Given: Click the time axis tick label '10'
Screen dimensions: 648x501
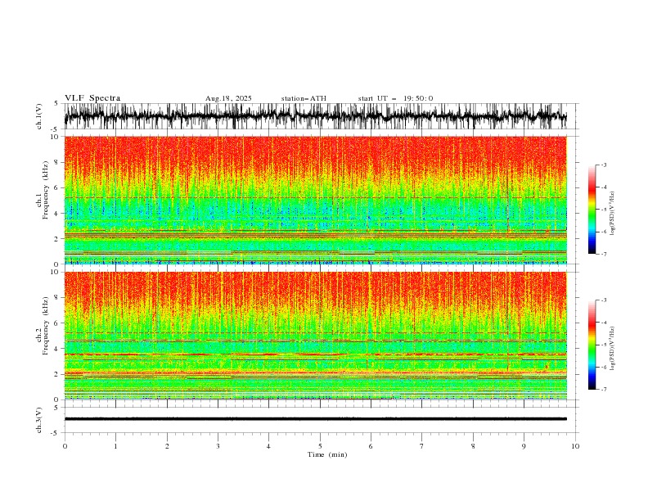Looking at the screenshot, I should pos(575,446).
